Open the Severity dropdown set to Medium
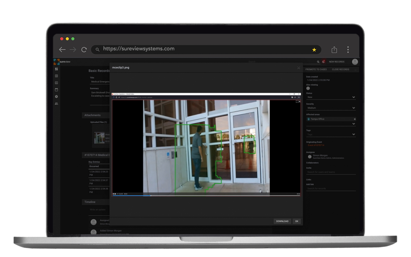This screenshot has width=411, height=257. 353,108
